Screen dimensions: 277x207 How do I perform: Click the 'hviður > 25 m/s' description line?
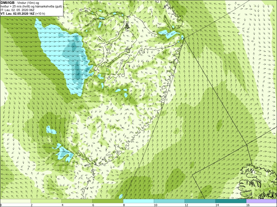click(x=31, y=7)
